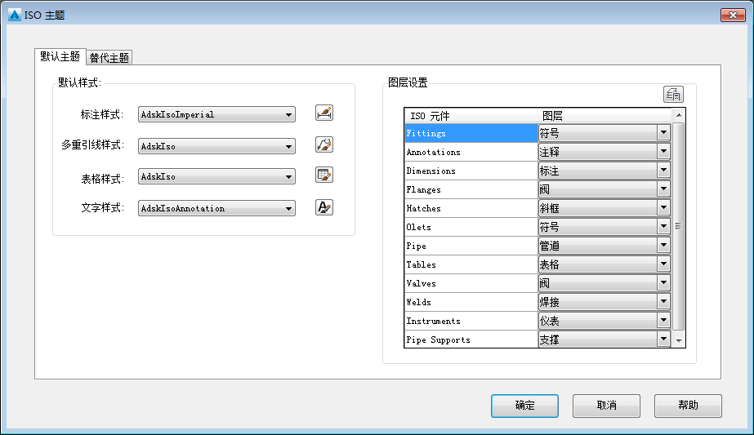Image resolution: width=754 pixels, height=435 pixels.
Task: Open the 表格样式 AdskIso dropdown
Action: coord(216,176)
